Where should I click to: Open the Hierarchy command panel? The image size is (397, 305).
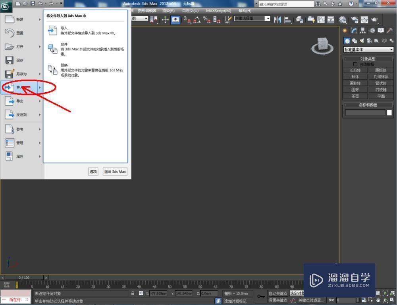click(362, 30)
